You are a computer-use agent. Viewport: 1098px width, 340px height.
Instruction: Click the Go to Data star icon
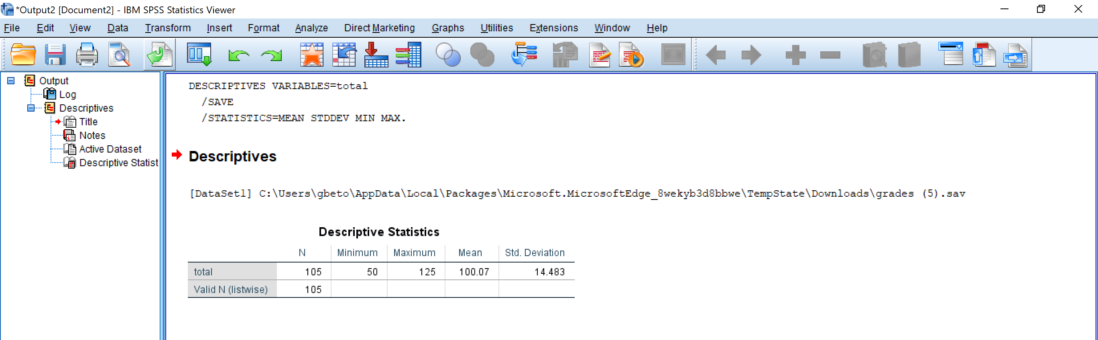[x=311, y=55]
